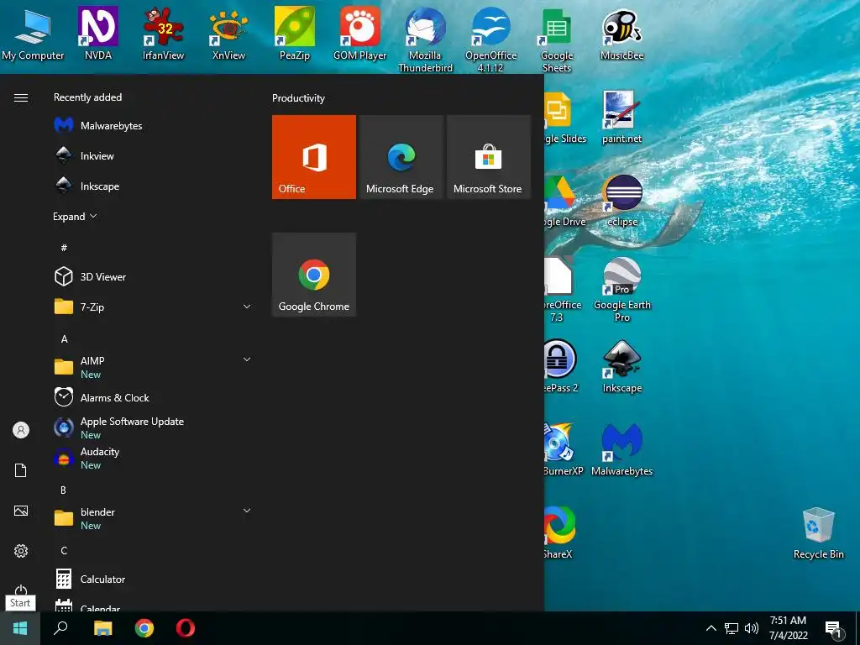Launch Inkscape desktop shortcut

(x=622, y=366)
